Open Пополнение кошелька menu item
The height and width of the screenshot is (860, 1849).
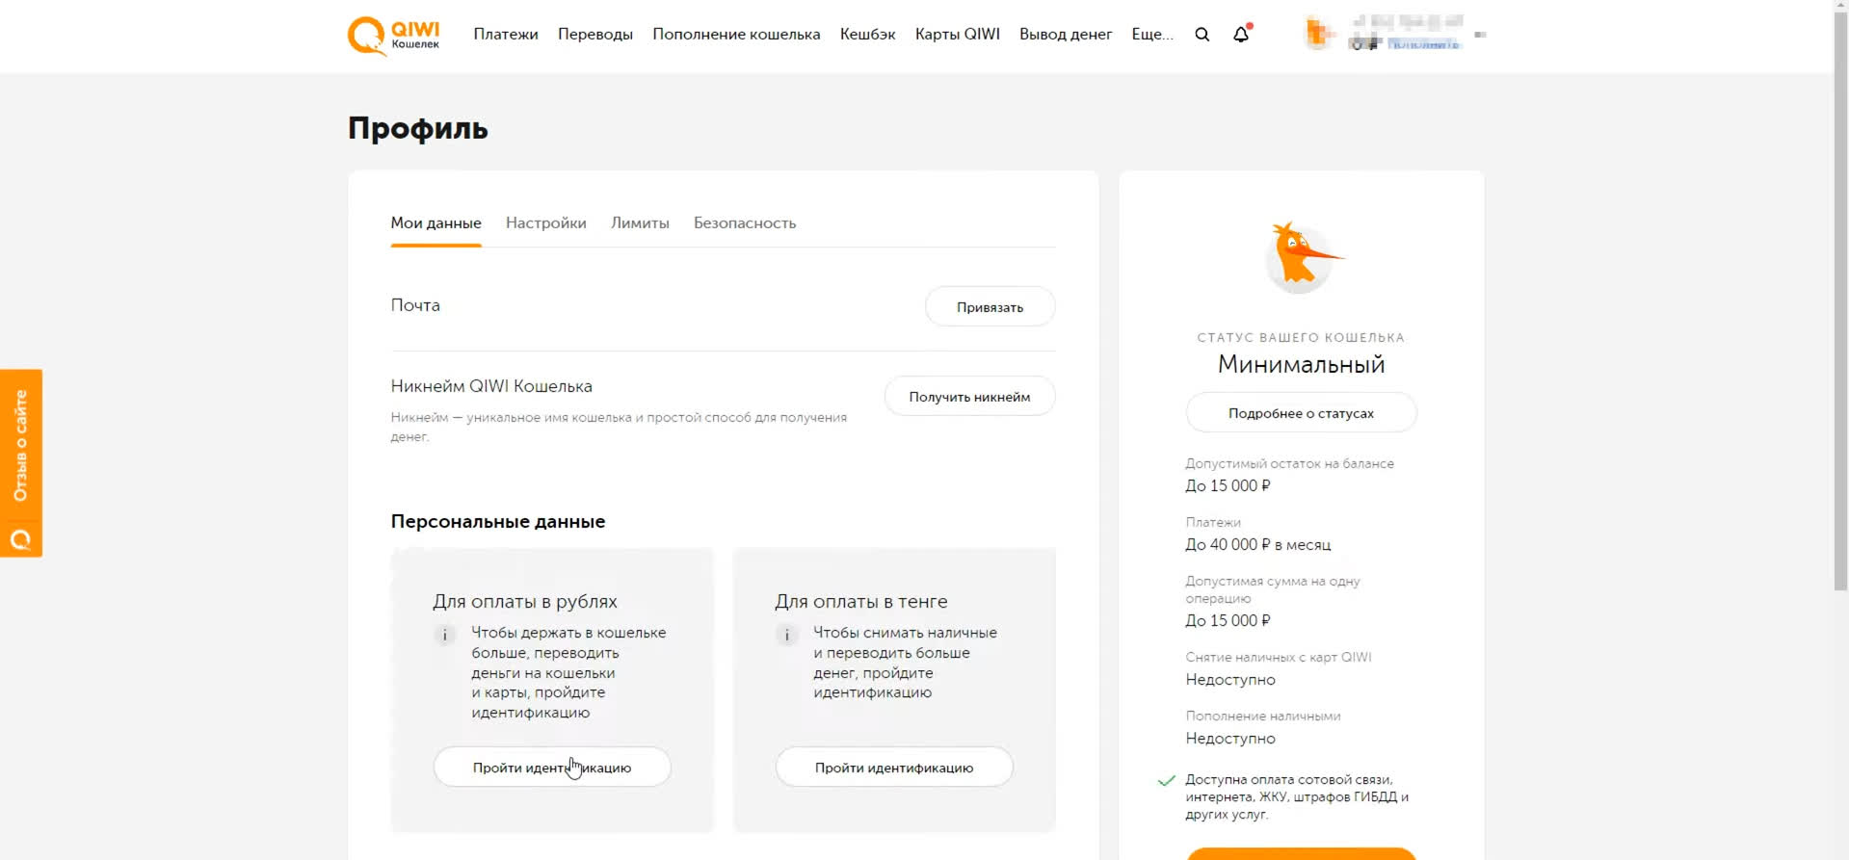click(736, 34)
